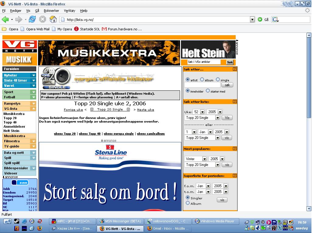The height and width of the screenshot is (233, 312).
Task: Click the VG Nett logo
Action: (x=20, y=46)
